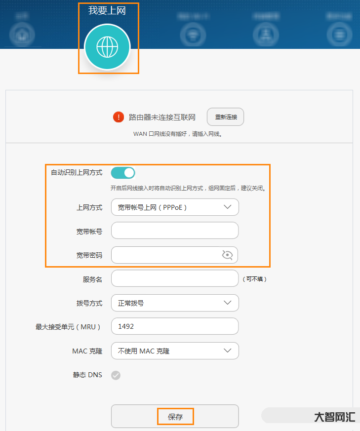This screenshot has height=431, width=360.
Task: Select the 我要上网 tab label
Action: click(107, 11)
